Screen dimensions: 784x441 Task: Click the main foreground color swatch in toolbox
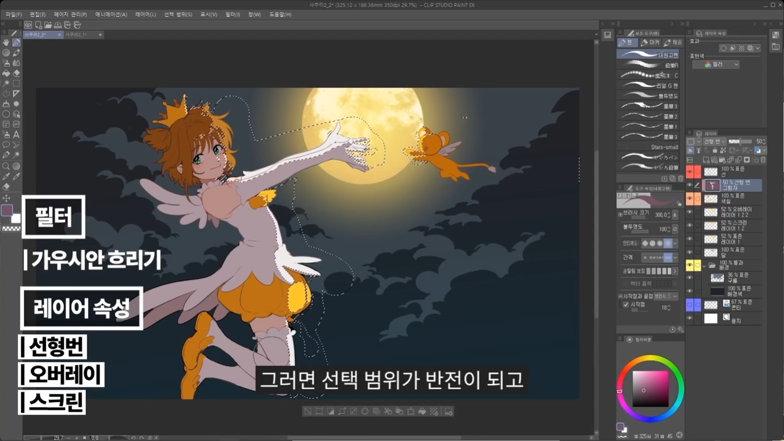point(7,210)
